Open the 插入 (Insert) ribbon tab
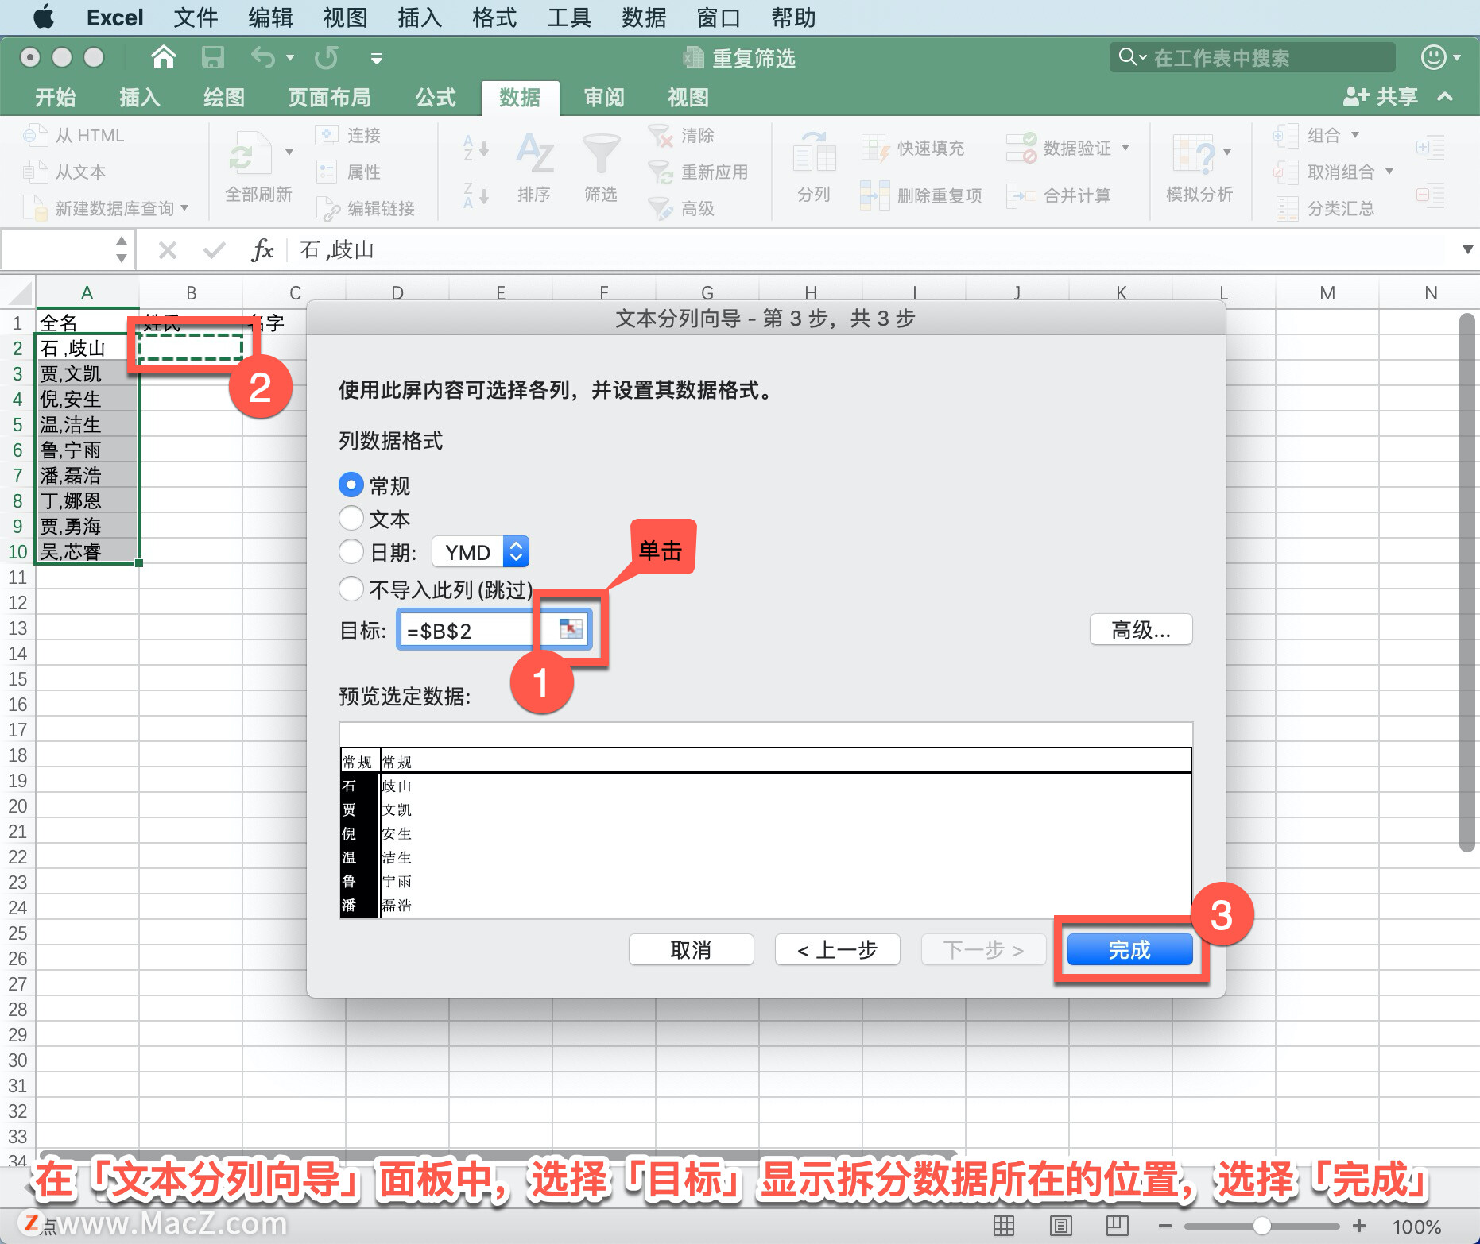The width and height of the screenshot is (1480, 1244). click(140, 97)
